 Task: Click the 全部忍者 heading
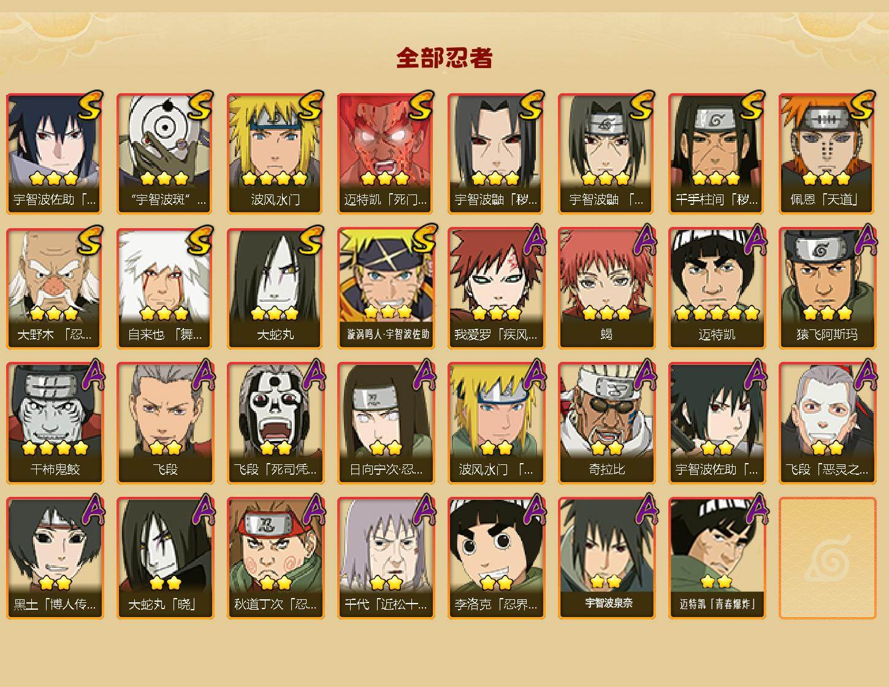pyautogui.click(x=444, y=58)
